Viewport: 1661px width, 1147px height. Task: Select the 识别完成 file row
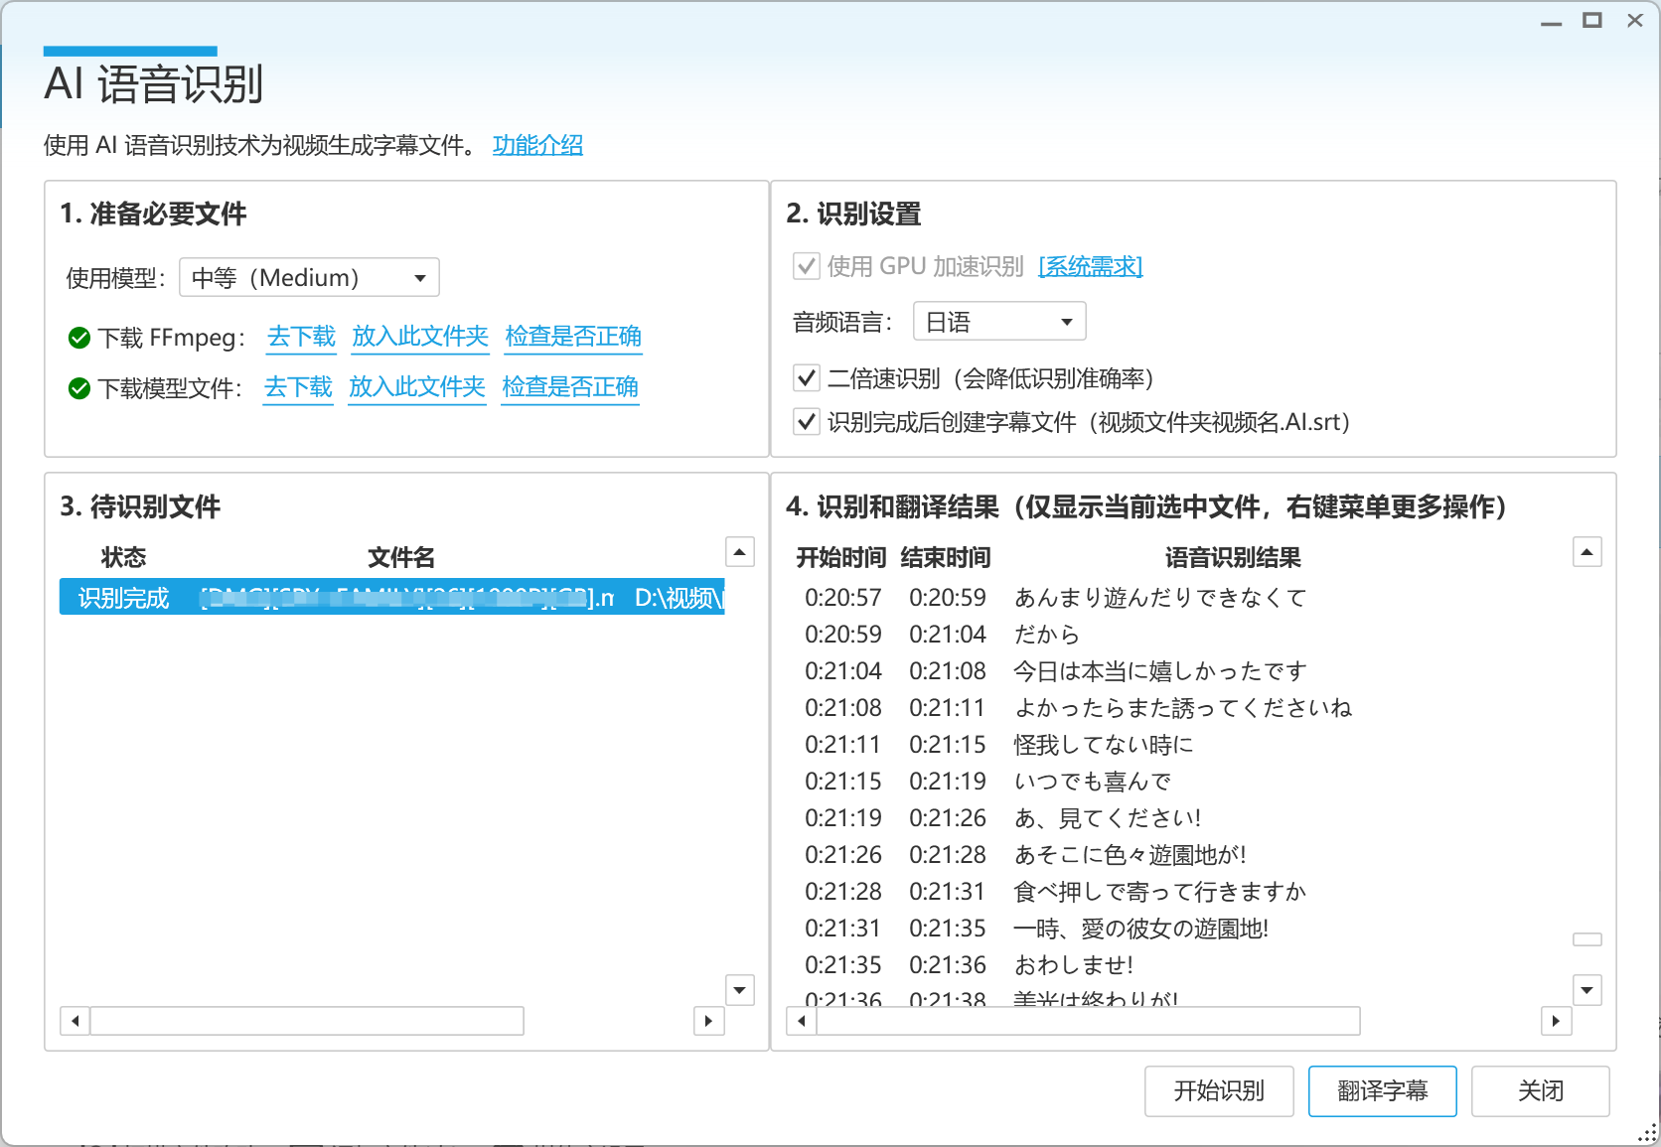[x=391, y=598]
